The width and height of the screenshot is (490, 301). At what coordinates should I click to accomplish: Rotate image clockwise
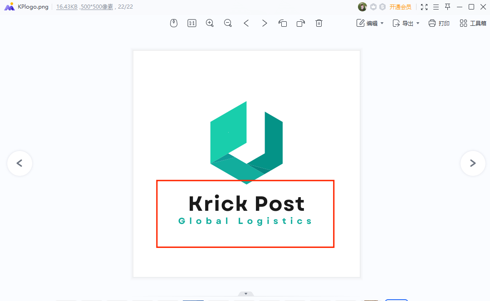[301, 23]
